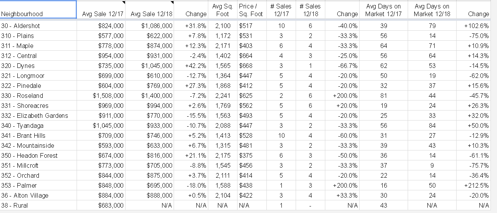Screen dimensions: 497x213
Task: Select Roseland's $1,508,000 average sale cell
Action: (x=101, y=96)
